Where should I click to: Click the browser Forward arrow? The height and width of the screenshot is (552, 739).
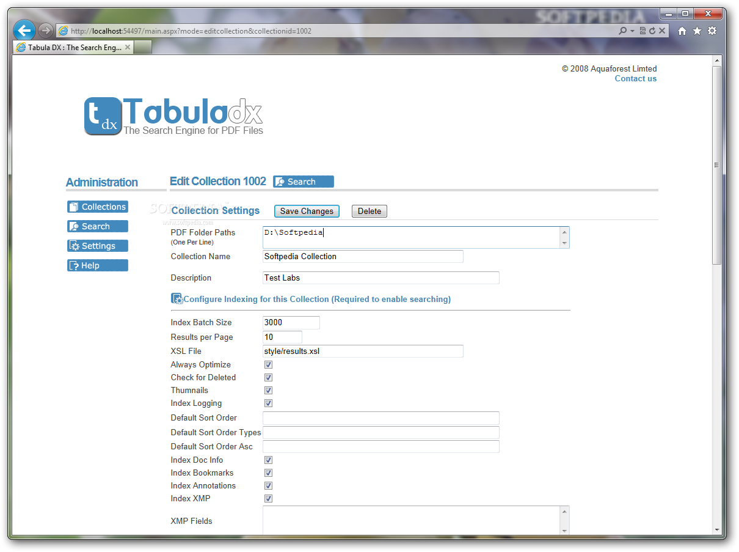[45, 31]
